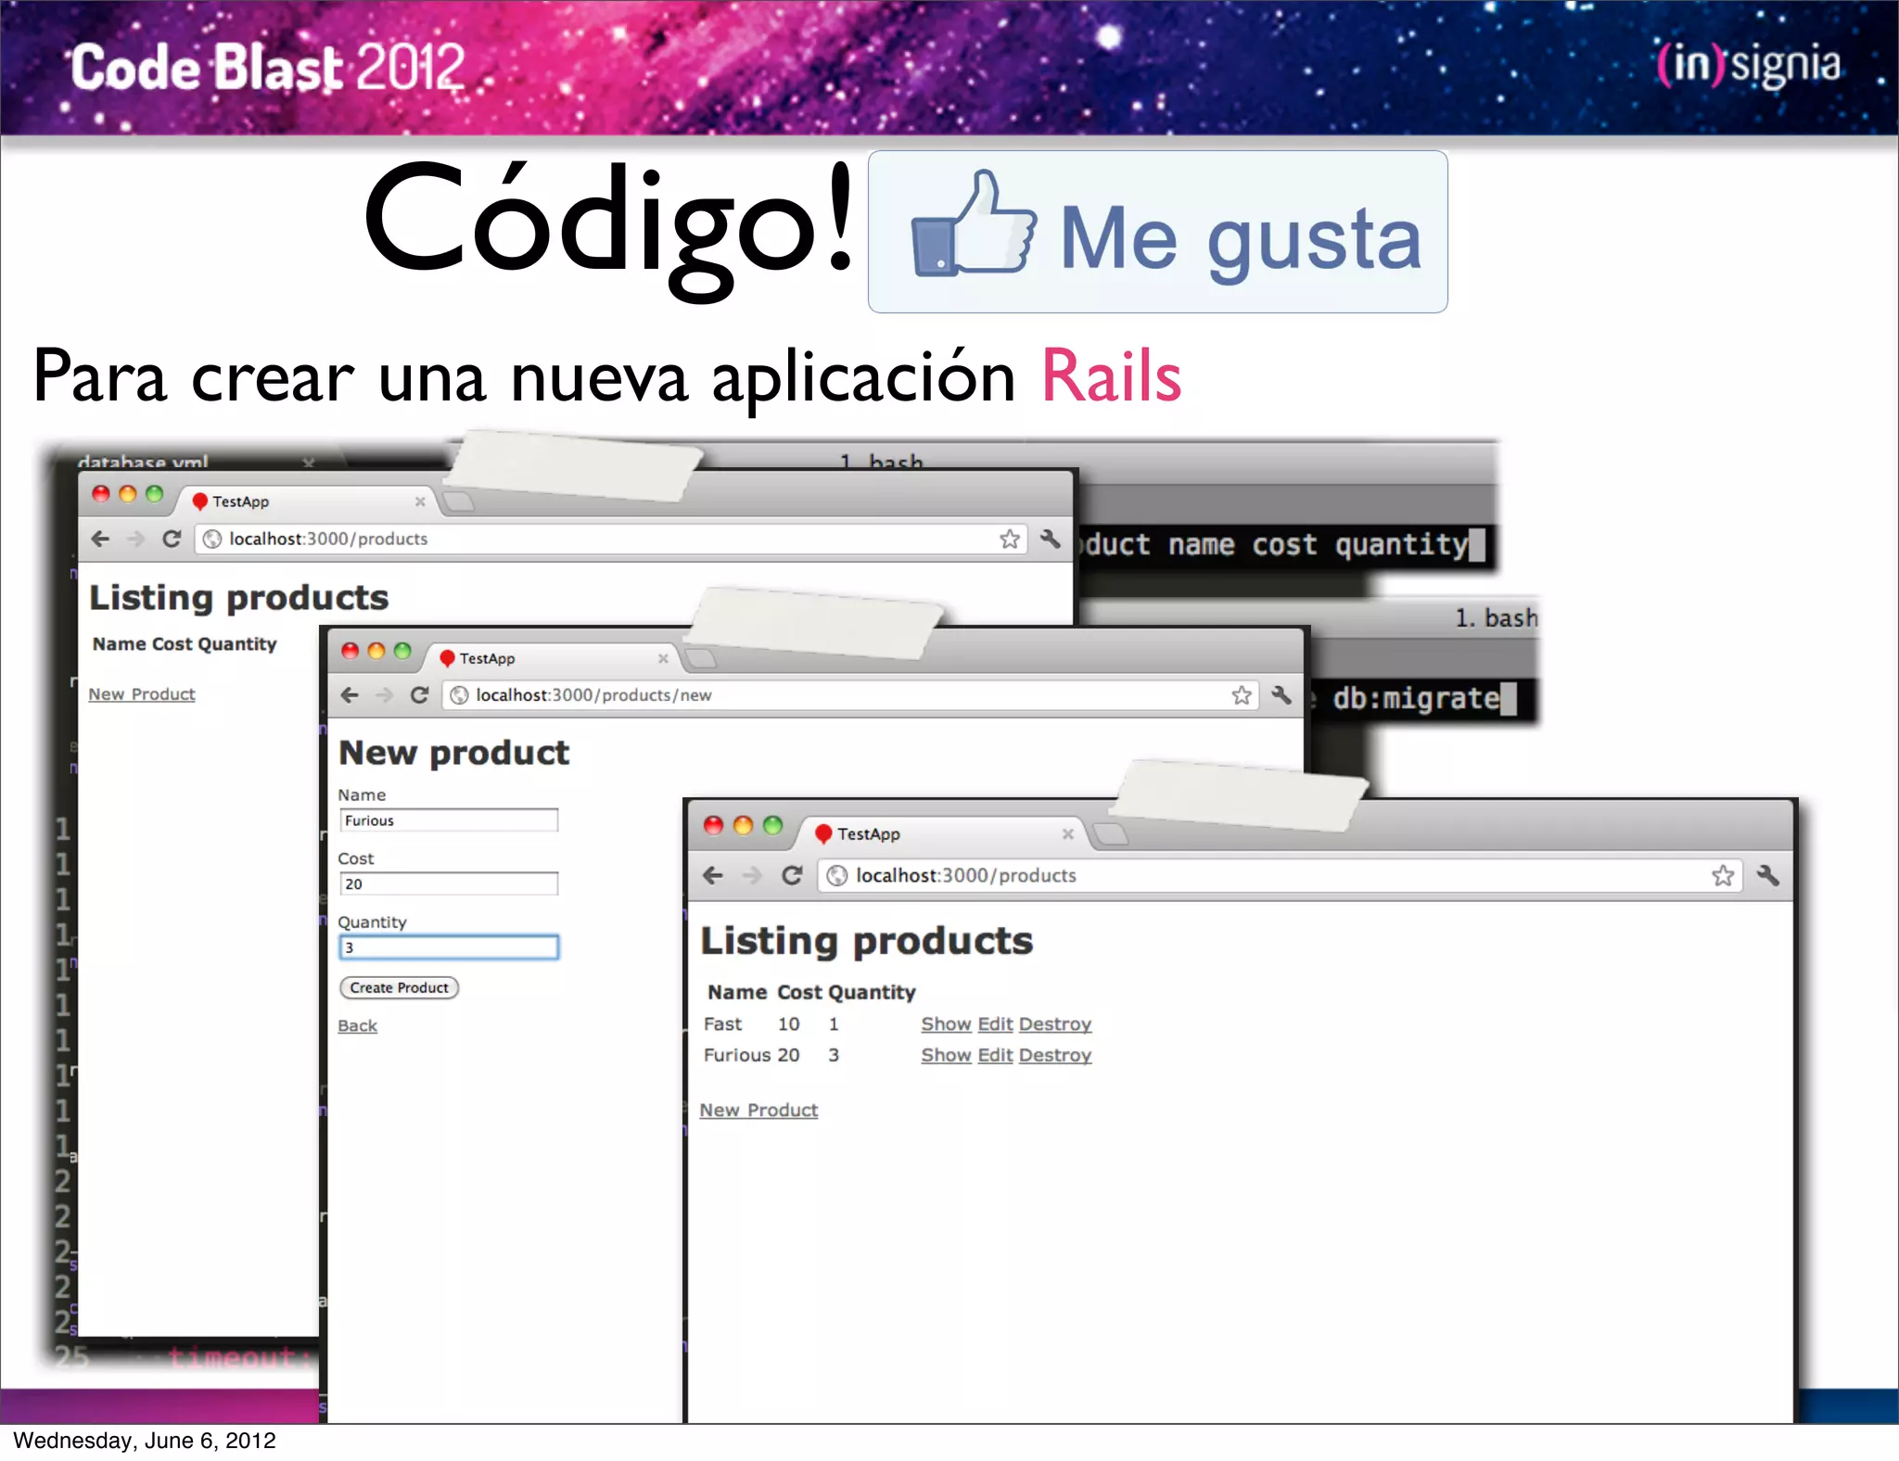The height and width of the screenshot is (1461, 1899).
Task: Bookmark star in rear Listing products window
Action: coord(1010,539)
